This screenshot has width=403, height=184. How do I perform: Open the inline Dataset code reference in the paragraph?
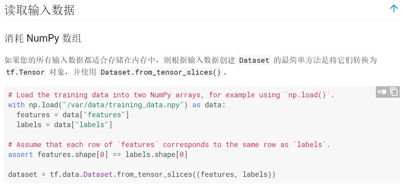[254, 60]
